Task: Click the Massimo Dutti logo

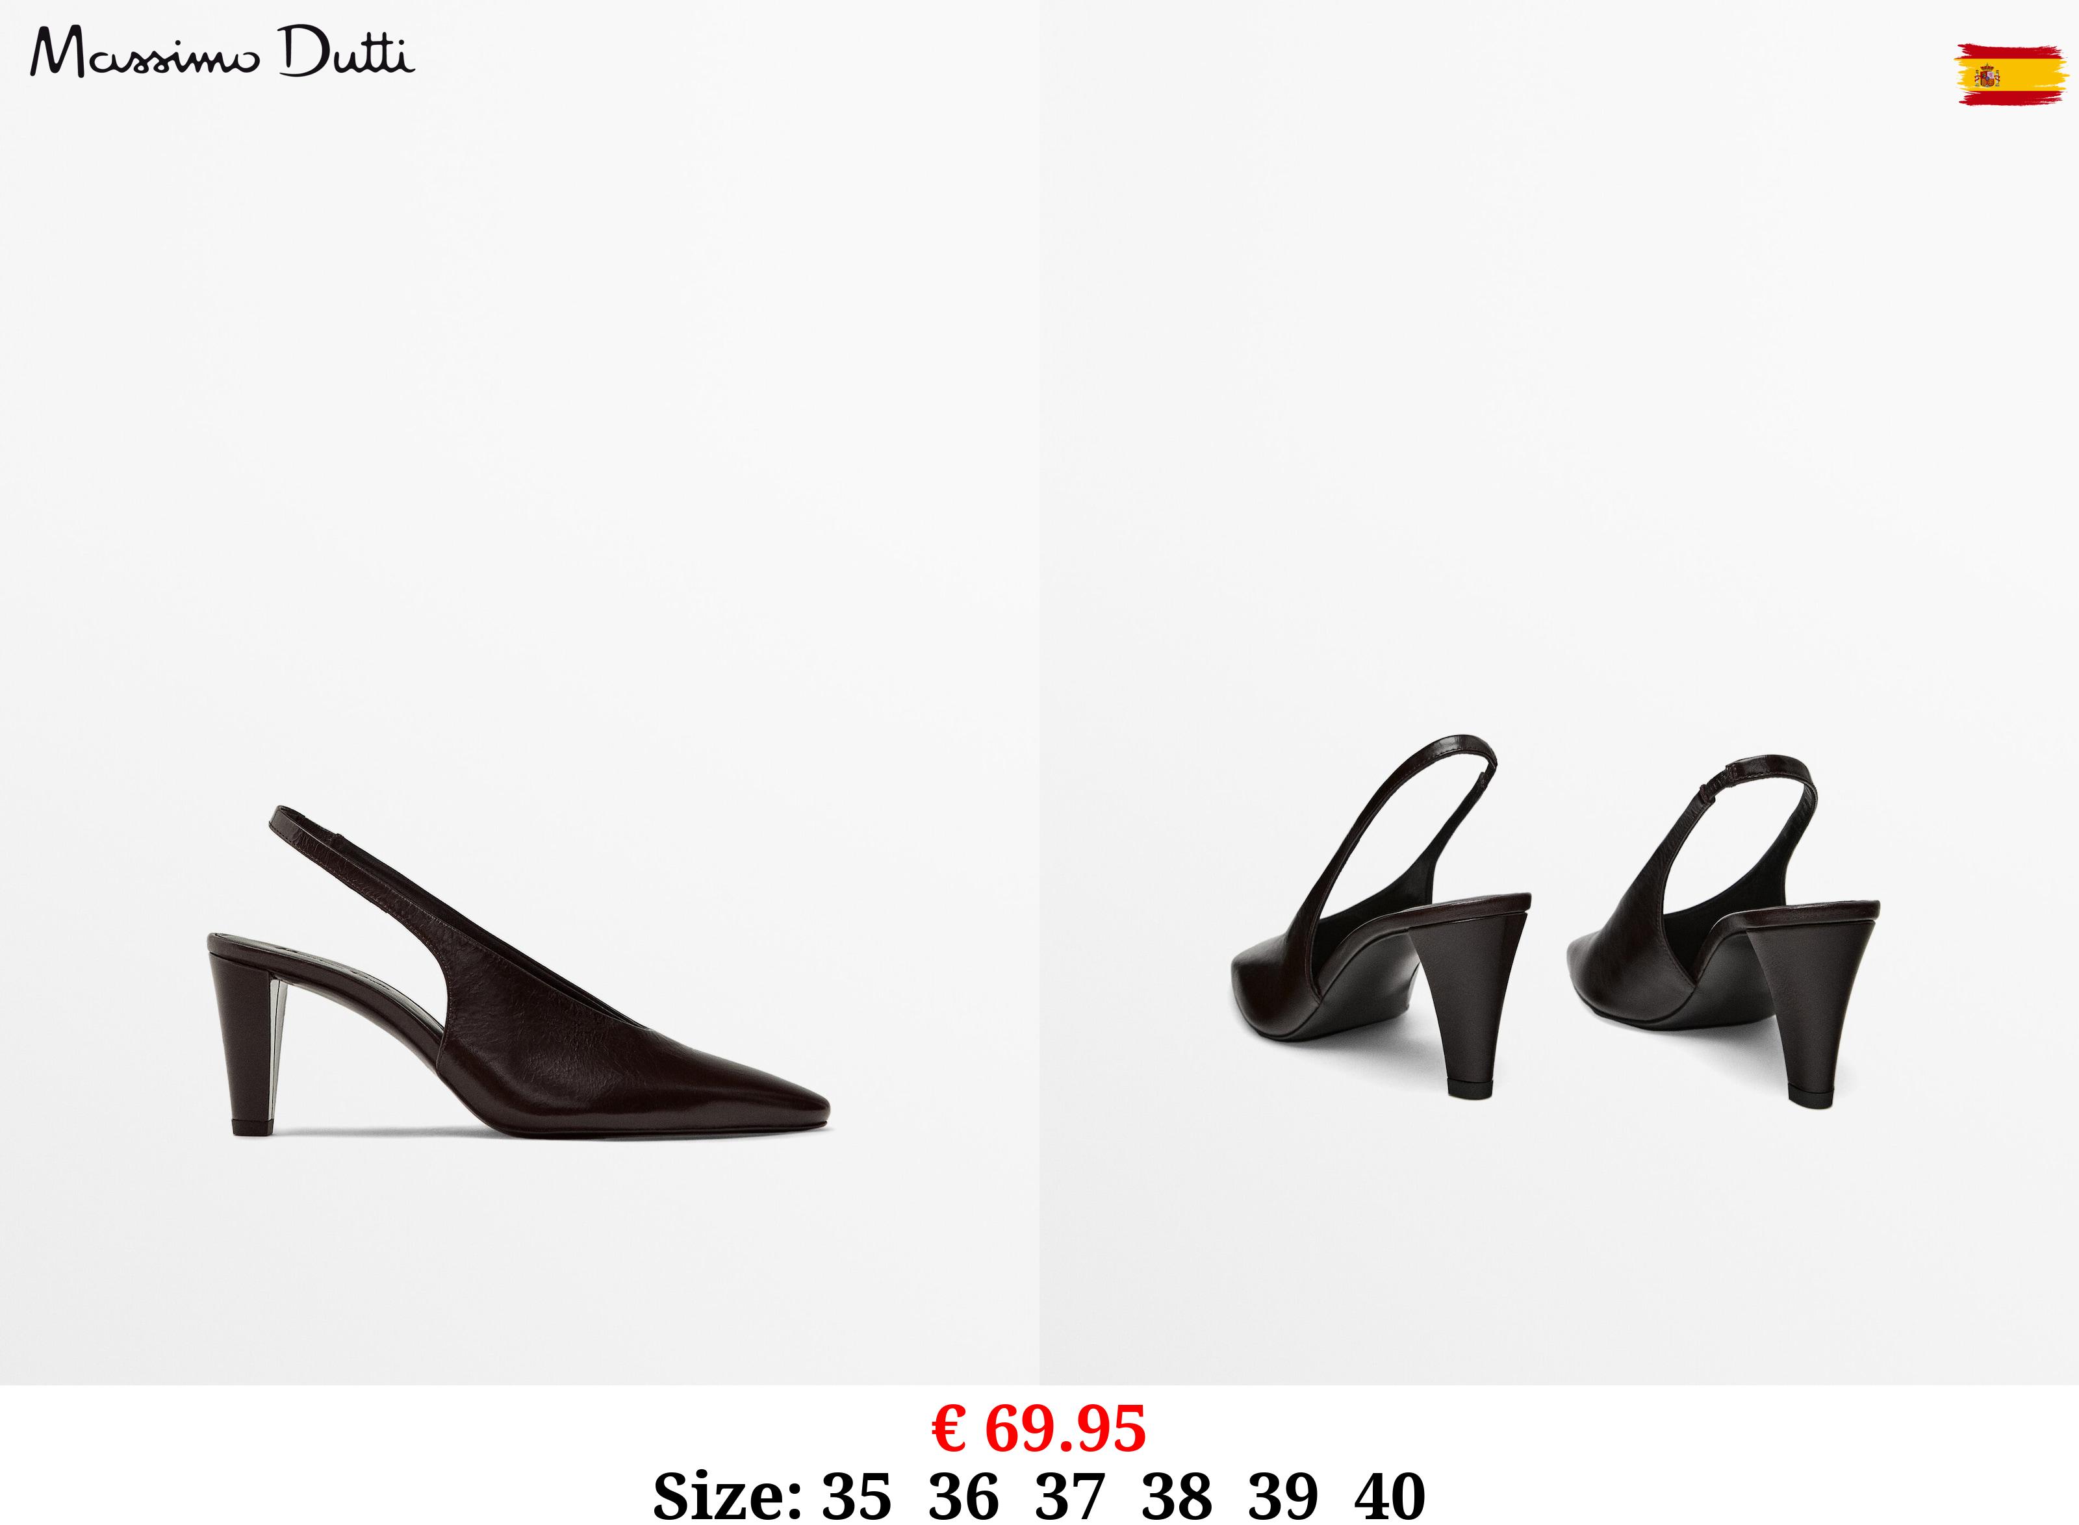Action: point(222,53)
